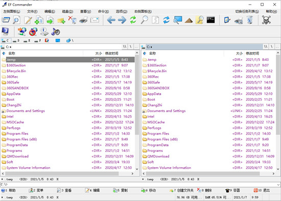
Task: Click the Move files icon with green arrow
Action: coord(50,20)
